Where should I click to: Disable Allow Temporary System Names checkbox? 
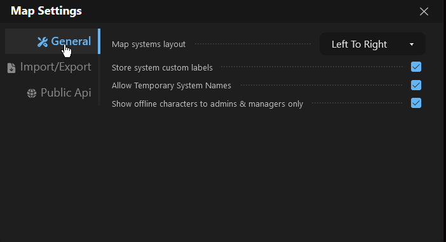pos(416,85)
